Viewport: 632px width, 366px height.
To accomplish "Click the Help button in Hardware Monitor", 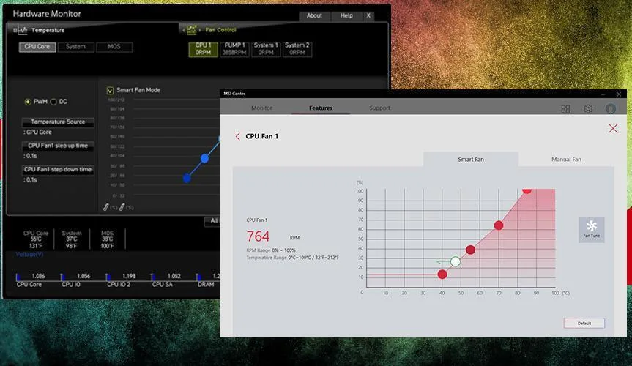I will pos(346,15).
